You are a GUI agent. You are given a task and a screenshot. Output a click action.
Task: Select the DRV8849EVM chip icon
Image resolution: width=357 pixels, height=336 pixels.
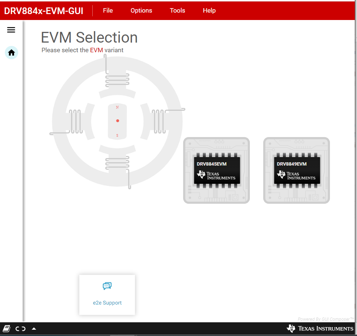297,170
